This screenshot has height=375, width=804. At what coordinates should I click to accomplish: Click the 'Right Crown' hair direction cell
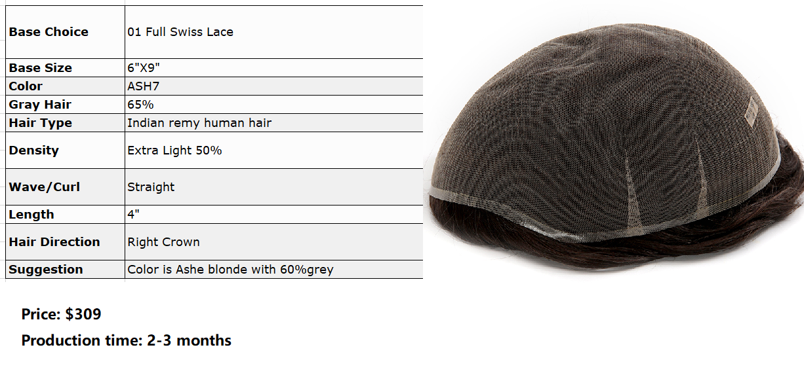click(274, 242)
